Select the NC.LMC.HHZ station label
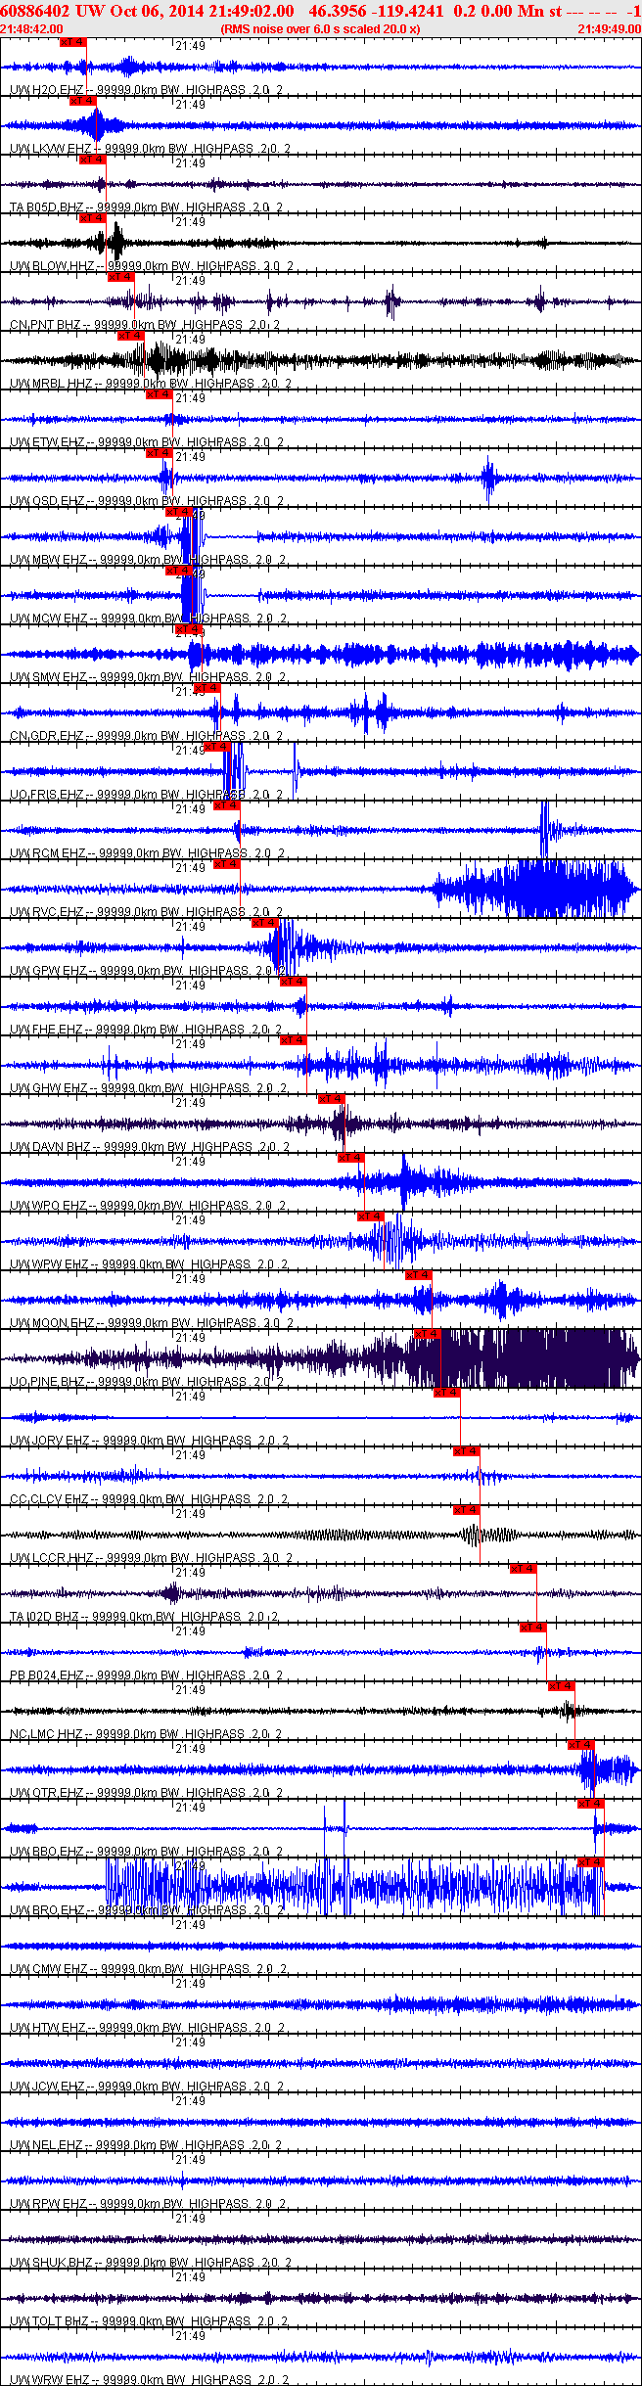The image size is (642, 2386). tap(147, 1734)
